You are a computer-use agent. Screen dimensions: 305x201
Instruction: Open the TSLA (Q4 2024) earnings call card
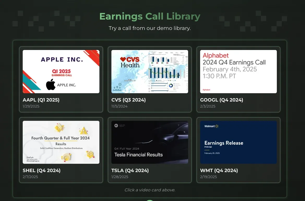(x=149, y=150)
